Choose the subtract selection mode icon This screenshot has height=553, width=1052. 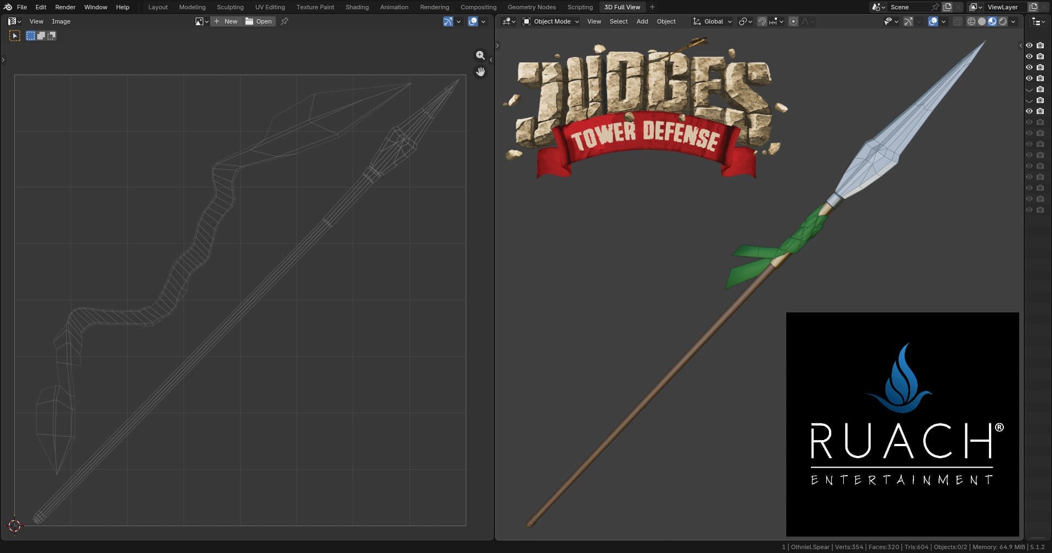(x=52, y=36)
